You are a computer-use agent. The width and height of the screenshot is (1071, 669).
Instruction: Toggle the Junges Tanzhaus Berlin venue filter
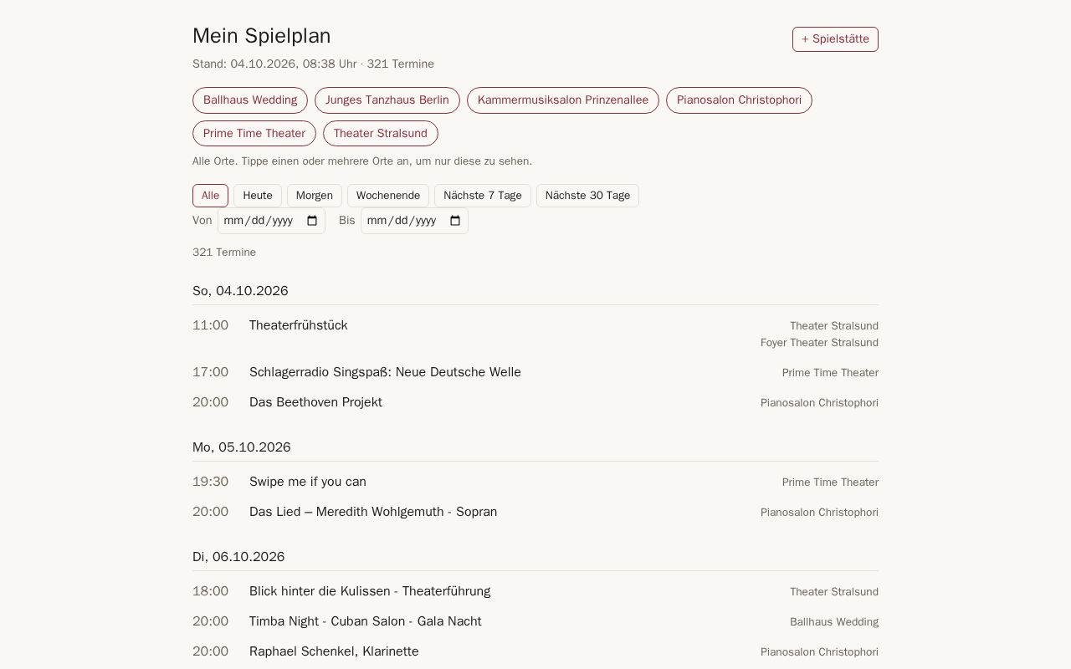pyautogui.click(x=387, y=100)
